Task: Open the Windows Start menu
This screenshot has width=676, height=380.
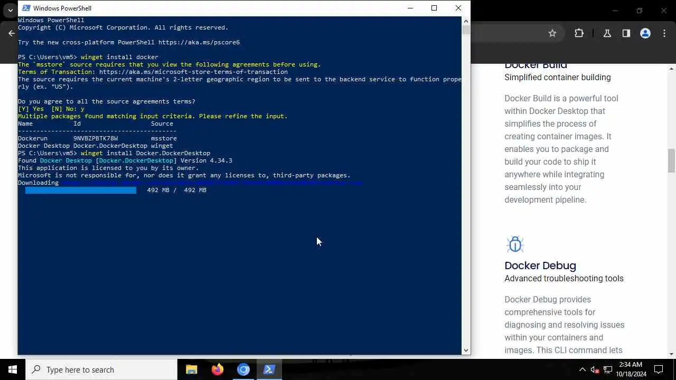Action: coord(13,369)
